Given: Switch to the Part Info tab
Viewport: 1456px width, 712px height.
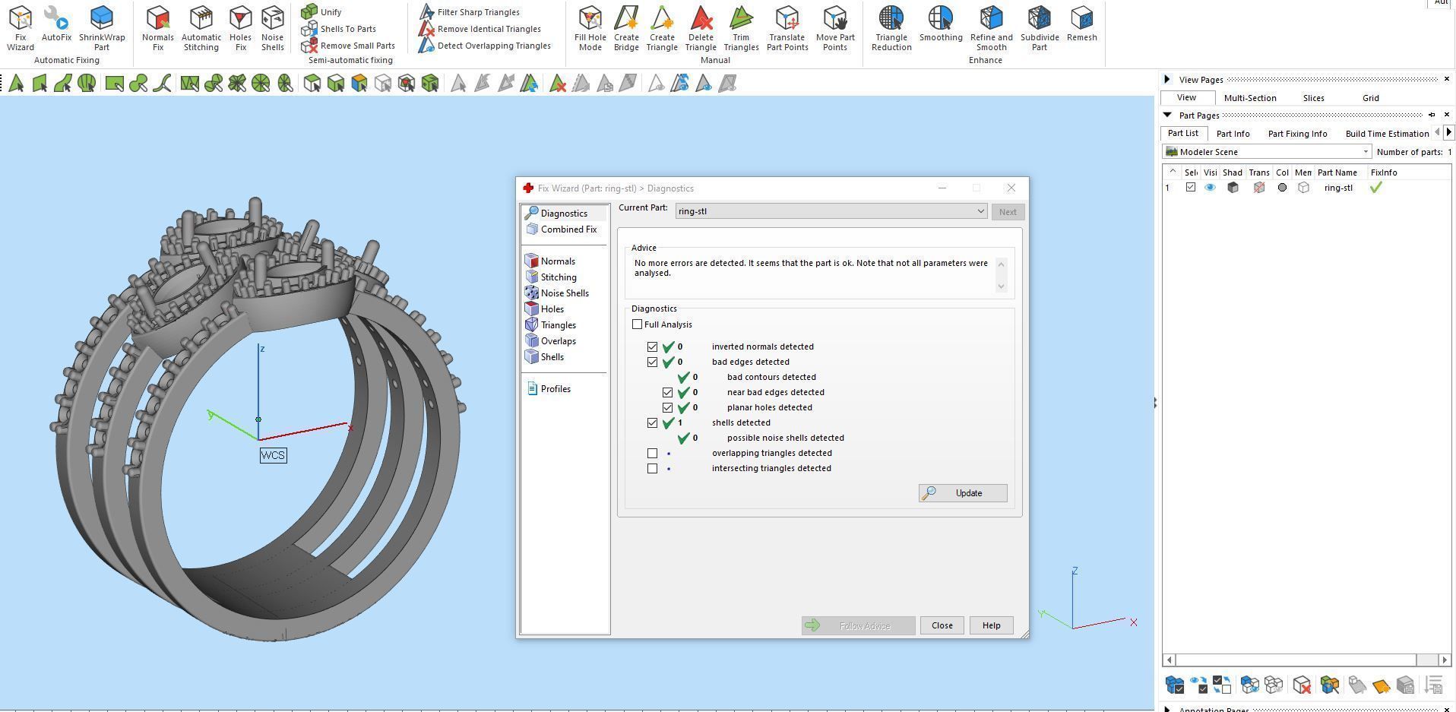Looking at the screenshot, I should click(1233, 134).
